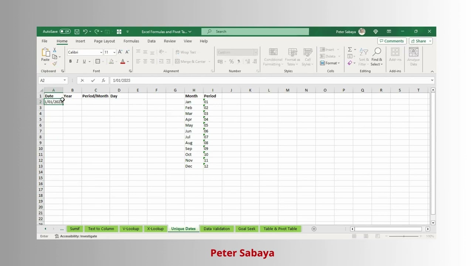Switch to the Formulas tab
The height and width of the screenshot is (266, 473).
click(131, 41)
